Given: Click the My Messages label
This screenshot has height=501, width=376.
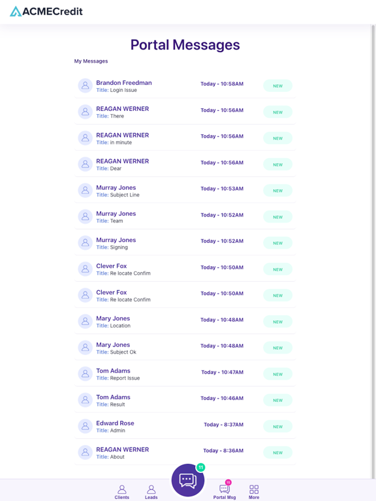Looking at the screenshot, I should [91, 61].
